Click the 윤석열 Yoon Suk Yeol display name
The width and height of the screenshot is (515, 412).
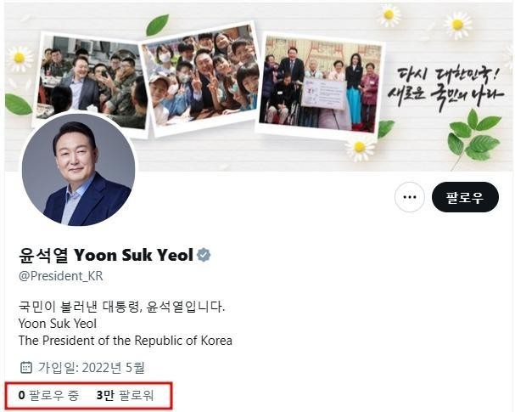pyautogui.click(x=106, y=255)
